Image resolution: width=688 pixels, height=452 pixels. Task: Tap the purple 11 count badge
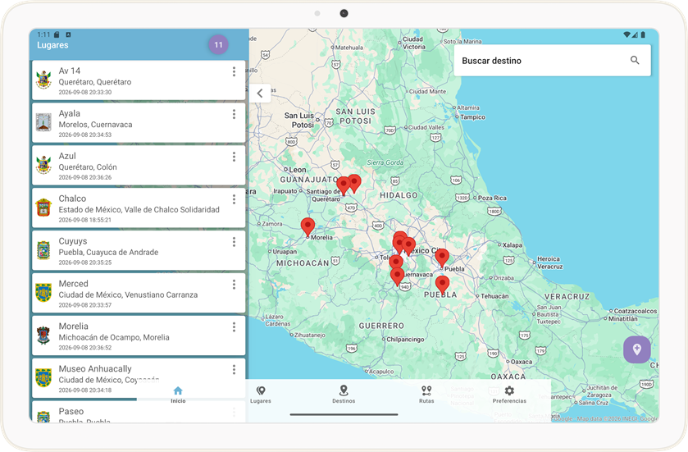pos(218,44)
